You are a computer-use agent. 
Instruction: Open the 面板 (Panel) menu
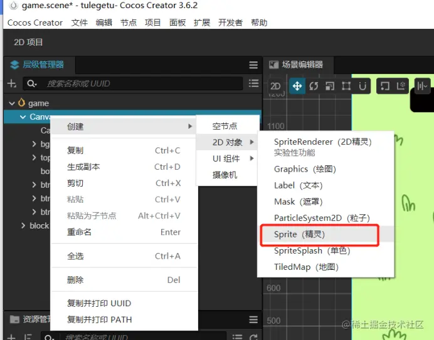(177, 23)
